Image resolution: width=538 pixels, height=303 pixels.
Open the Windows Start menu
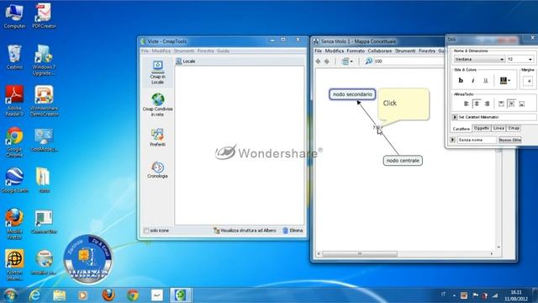click(x=9, y=295)
